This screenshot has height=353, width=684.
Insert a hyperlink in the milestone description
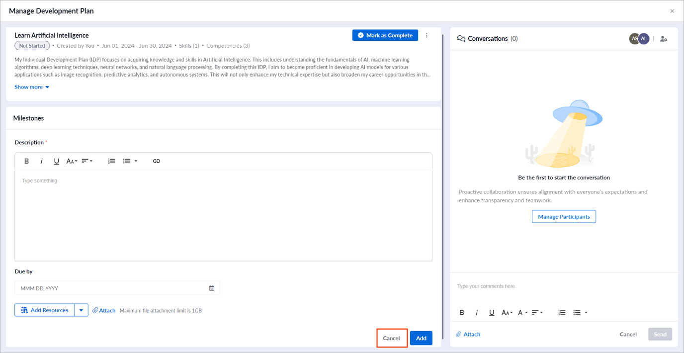click(157, 161)
